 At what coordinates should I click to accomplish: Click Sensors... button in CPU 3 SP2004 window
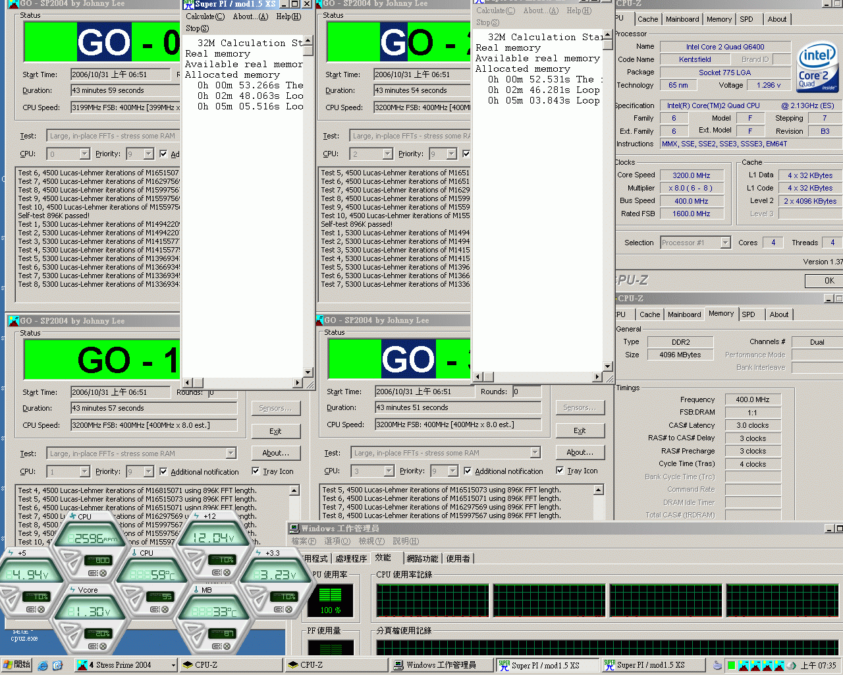[x=580, y=407]
